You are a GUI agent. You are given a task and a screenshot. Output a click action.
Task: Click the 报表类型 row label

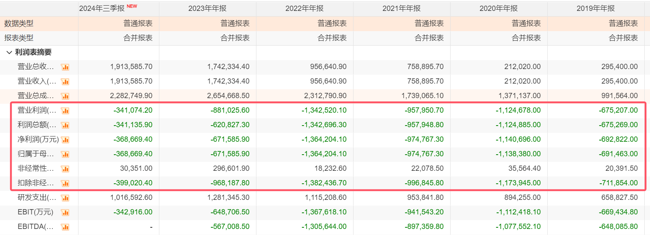pyautogui.click(x=19, y=38)
